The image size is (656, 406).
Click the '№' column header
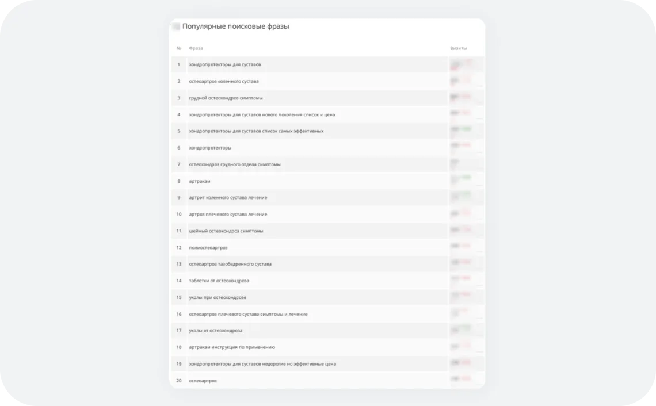[178, 48]
